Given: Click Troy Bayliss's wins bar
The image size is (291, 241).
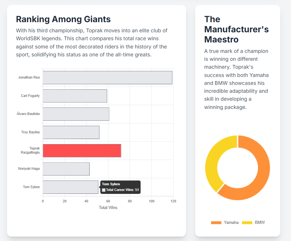Looking at the screenshot, I should 71,132.
